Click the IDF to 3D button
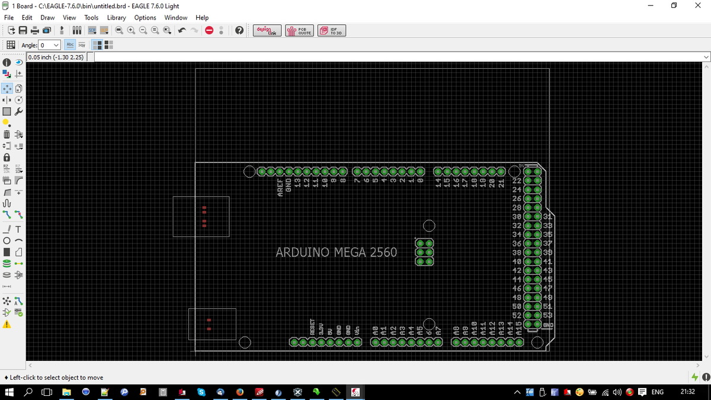Viewport: 711px width, 400px height. click(x=332, y=30)
